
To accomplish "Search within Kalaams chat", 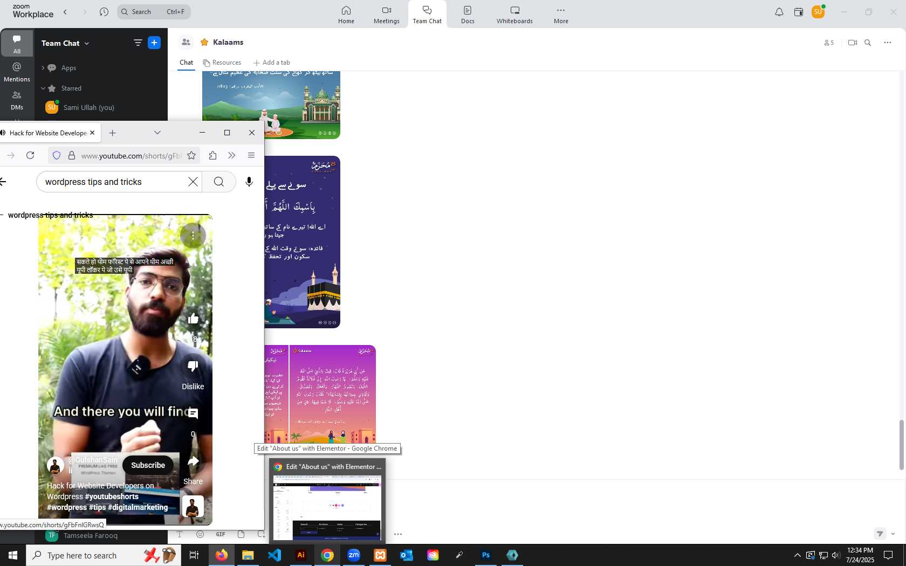I will pyautogui.click(x=868, y=43).
